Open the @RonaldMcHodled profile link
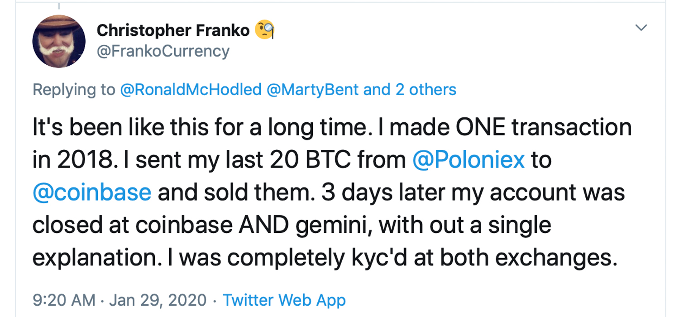The width and height of the screenshot is (679, 317). coord(191,90)
